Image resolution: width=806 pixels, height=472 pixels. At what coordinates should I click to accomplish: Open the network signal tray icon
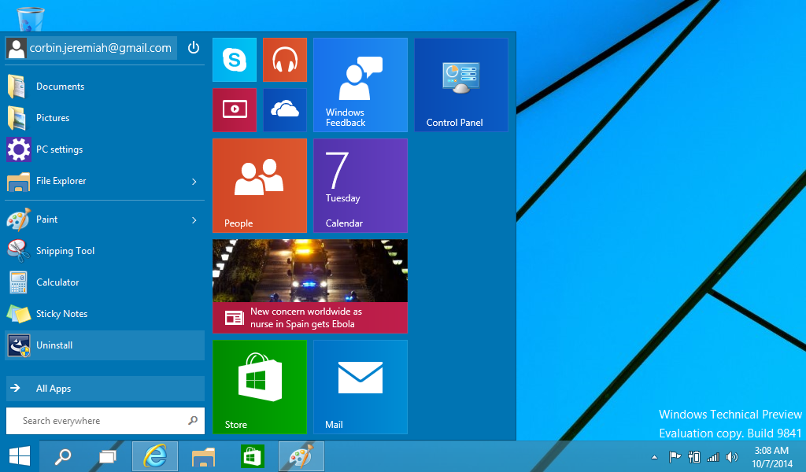click(x=713, y=456)
